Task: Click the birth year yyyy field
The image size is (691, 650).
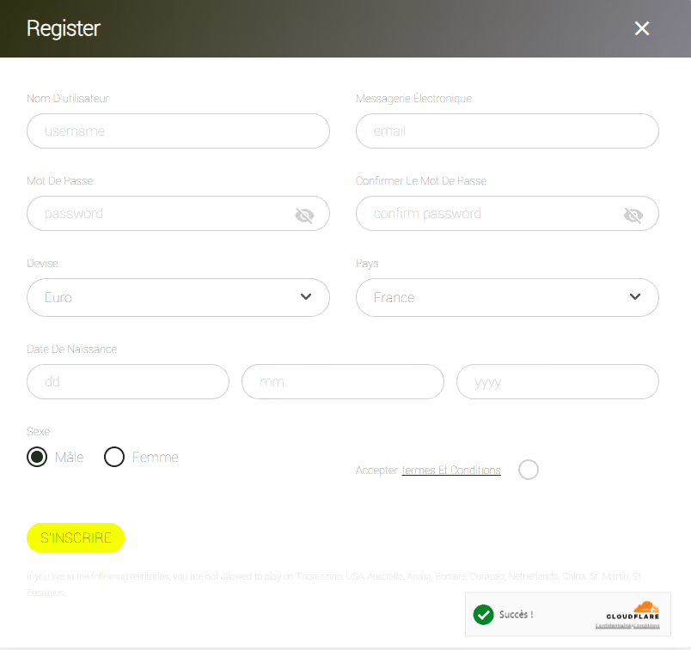Action: point(558,381)
